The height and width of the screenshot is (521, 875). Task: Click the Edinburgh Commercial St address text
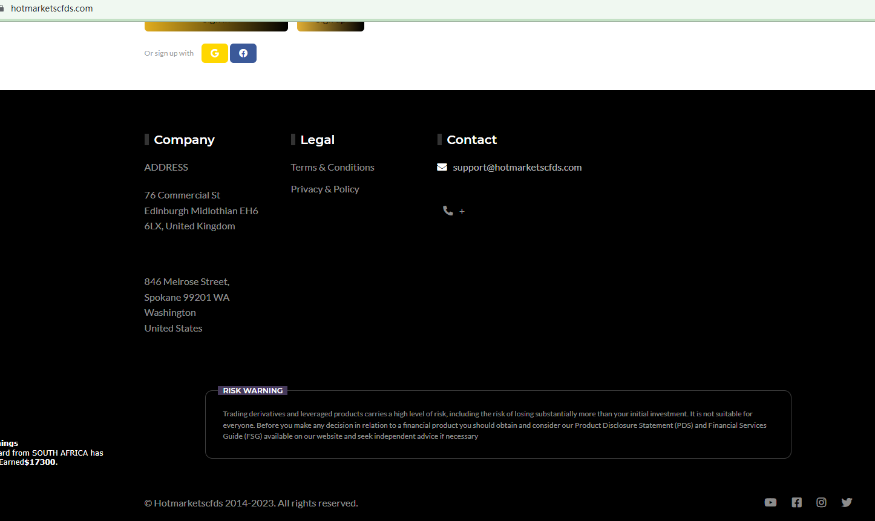201,211
